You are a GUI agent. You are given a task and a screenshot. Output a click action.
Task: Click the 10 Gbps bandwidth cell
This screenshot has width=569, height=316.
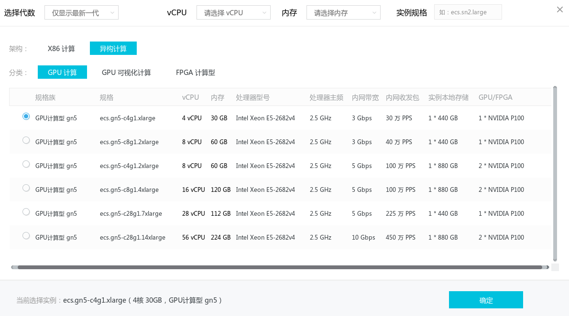tap(363, 238)
